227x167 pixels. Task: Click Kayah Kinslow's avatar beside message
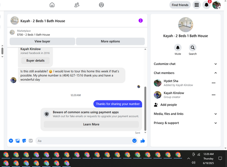[x=13, y=80]
